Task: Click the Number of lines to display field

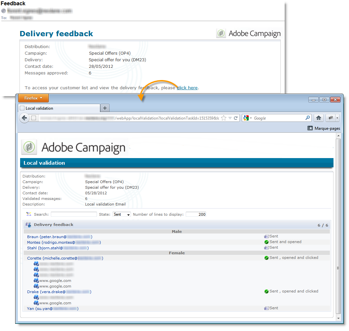Action: tap(196, 214)
